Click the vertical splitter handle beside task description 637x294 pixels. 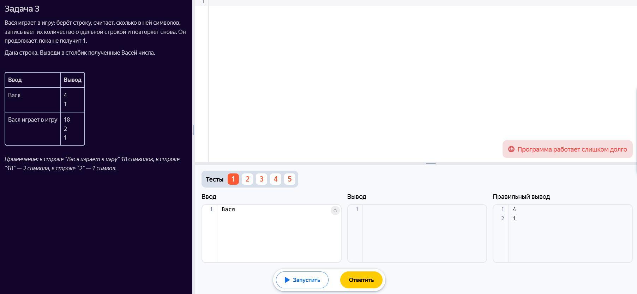[194, 130]
